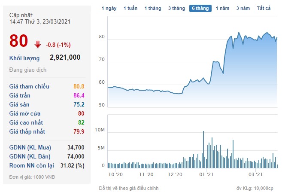Image resolution: width=282 pixels, height=192 pixels.
Task: Show the Tất cả full history
Action: tap(264, 8)
